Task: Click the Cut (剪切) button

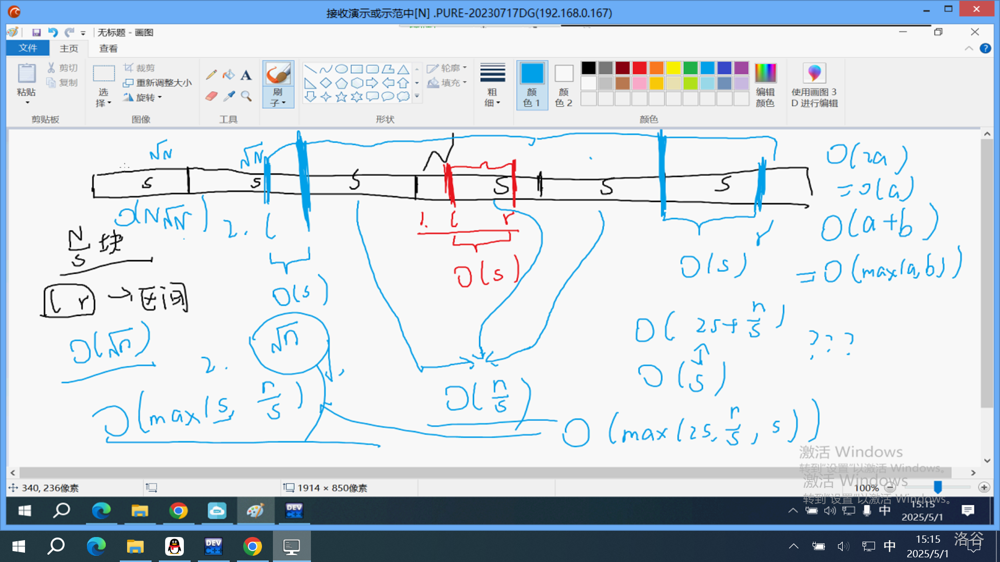Action: tap(63, 68)
